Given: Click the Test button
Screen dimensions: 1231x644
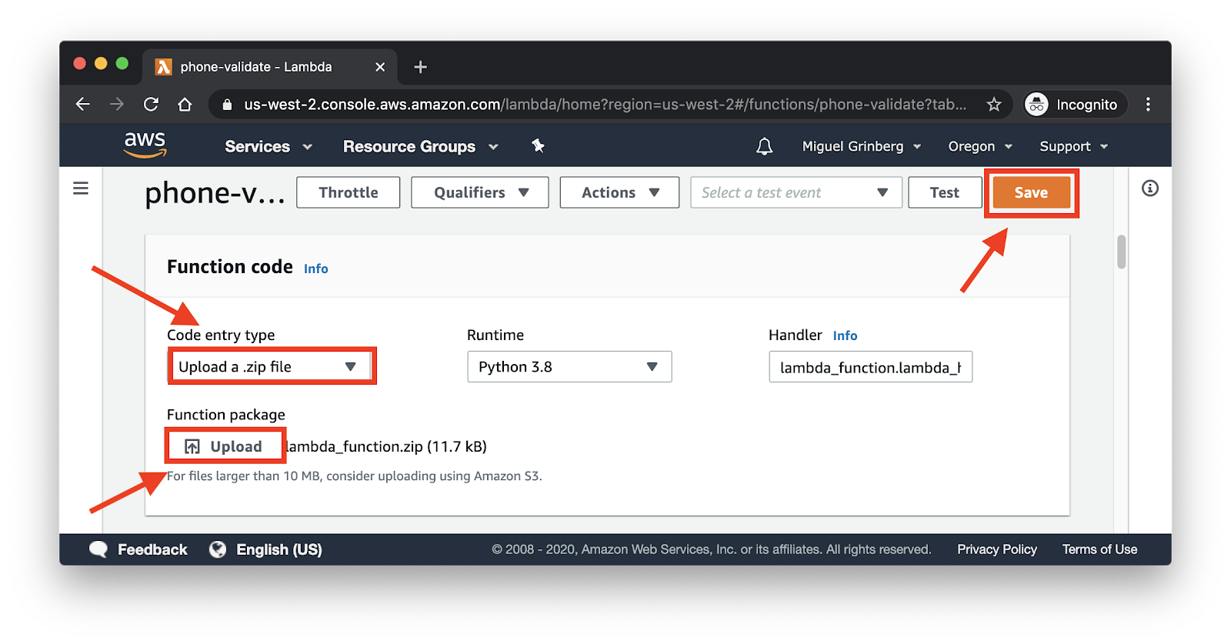Looking at the screenshot, I should [945, 192].
